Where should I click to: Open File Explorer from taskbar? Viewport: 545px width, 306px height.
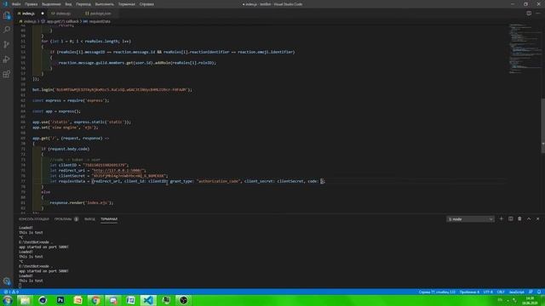(x=25, y=300)
